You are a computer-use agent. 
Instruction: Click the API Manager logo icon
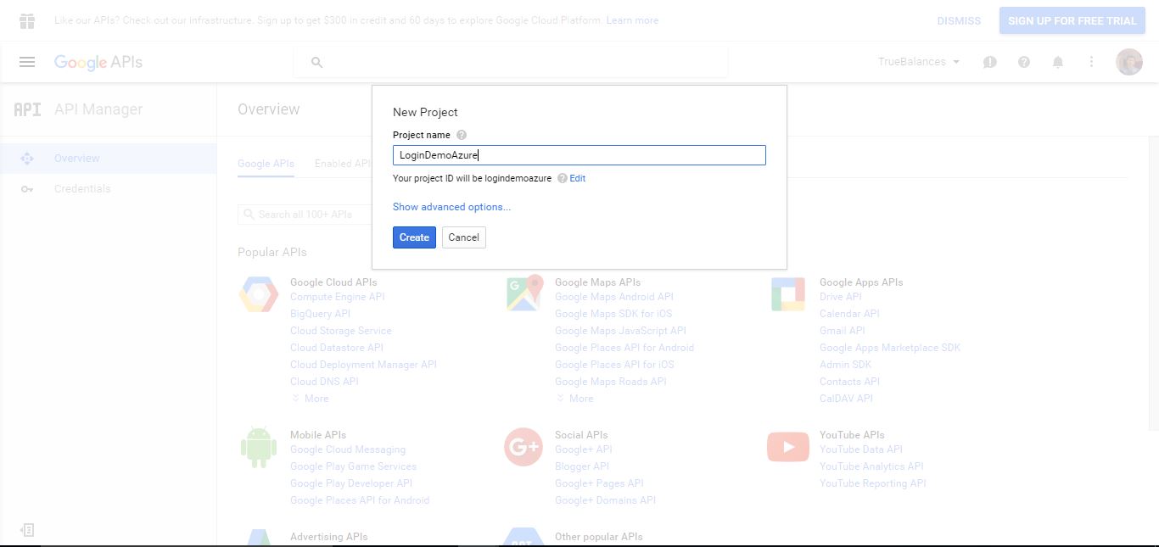click(x=27, y=109)
